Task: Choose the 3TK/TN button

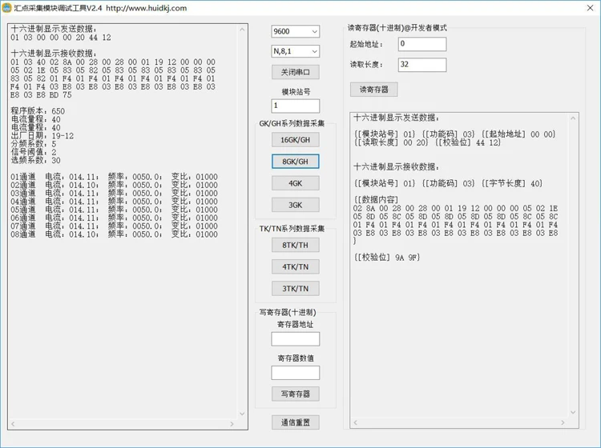Action: tap(295, 289)
